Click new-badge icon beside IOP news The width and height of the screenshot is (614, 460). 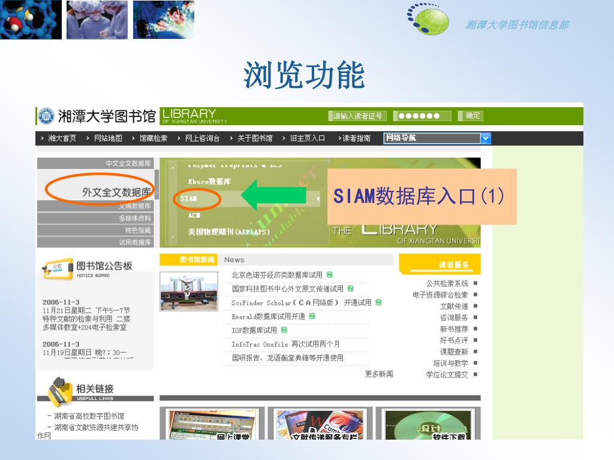(x=284, y=330)
